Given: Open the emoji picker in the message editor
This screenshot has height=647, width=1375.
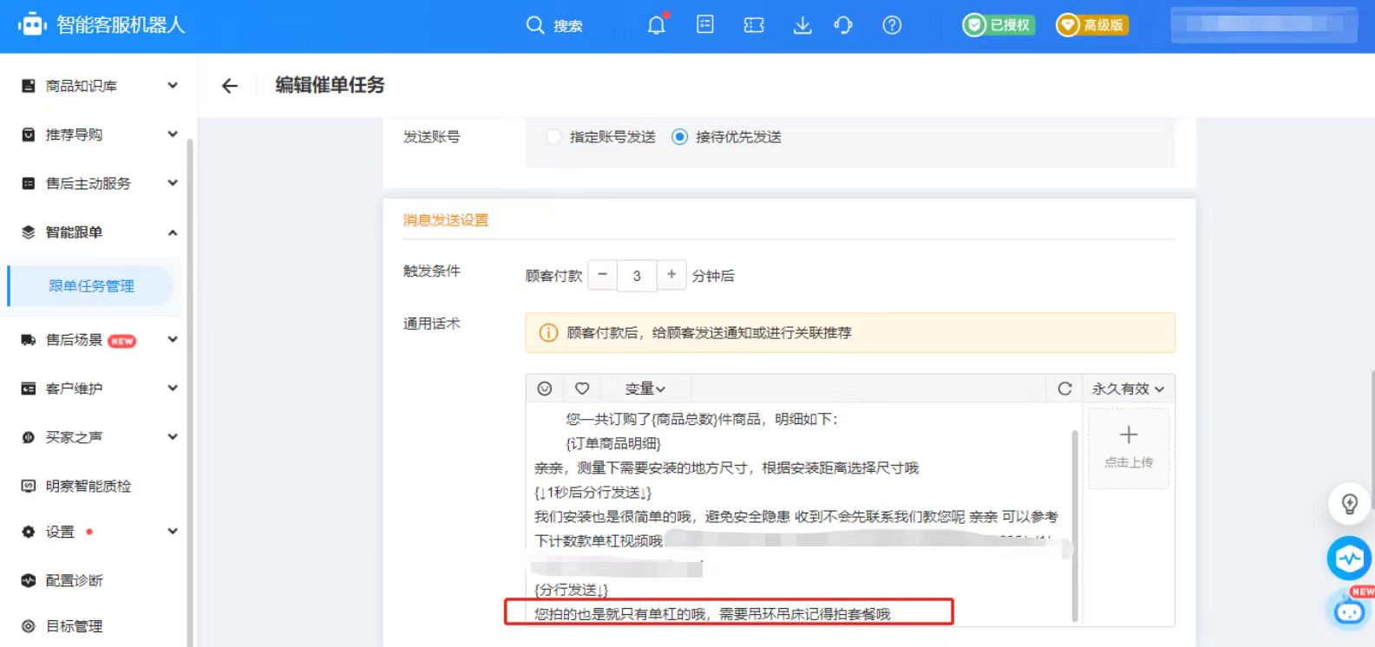Looking at the screenshot, I should [x=545, y=389].
